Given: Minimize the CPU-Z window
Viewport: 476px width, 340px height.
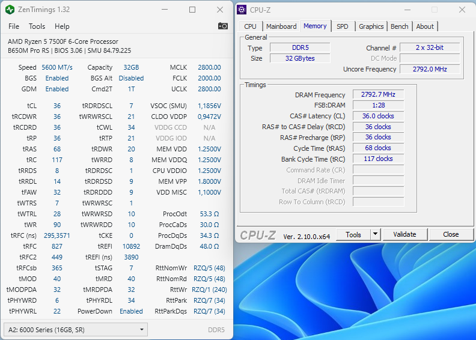Looking at the screenshot, I should 407,10.
